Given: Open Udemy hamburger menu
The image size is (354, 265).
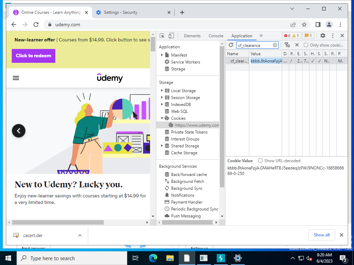Looking at the screenshot, I should (16, 78).
